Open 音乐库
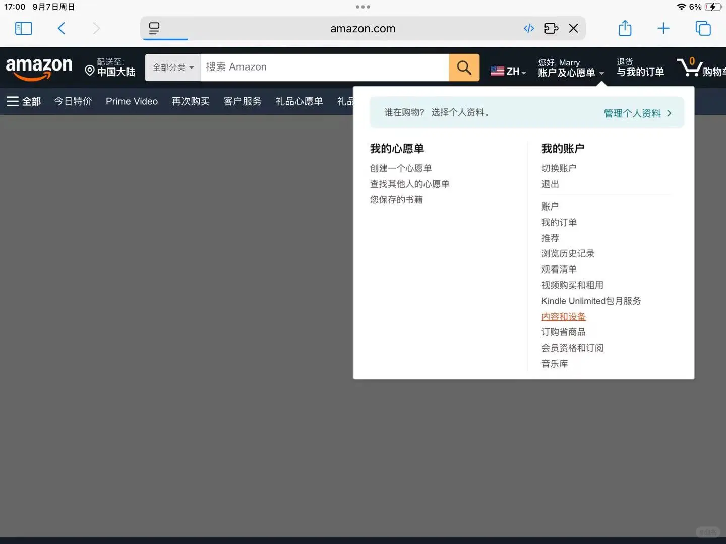The width and height of the screenshot is (726, 544). 555,363
